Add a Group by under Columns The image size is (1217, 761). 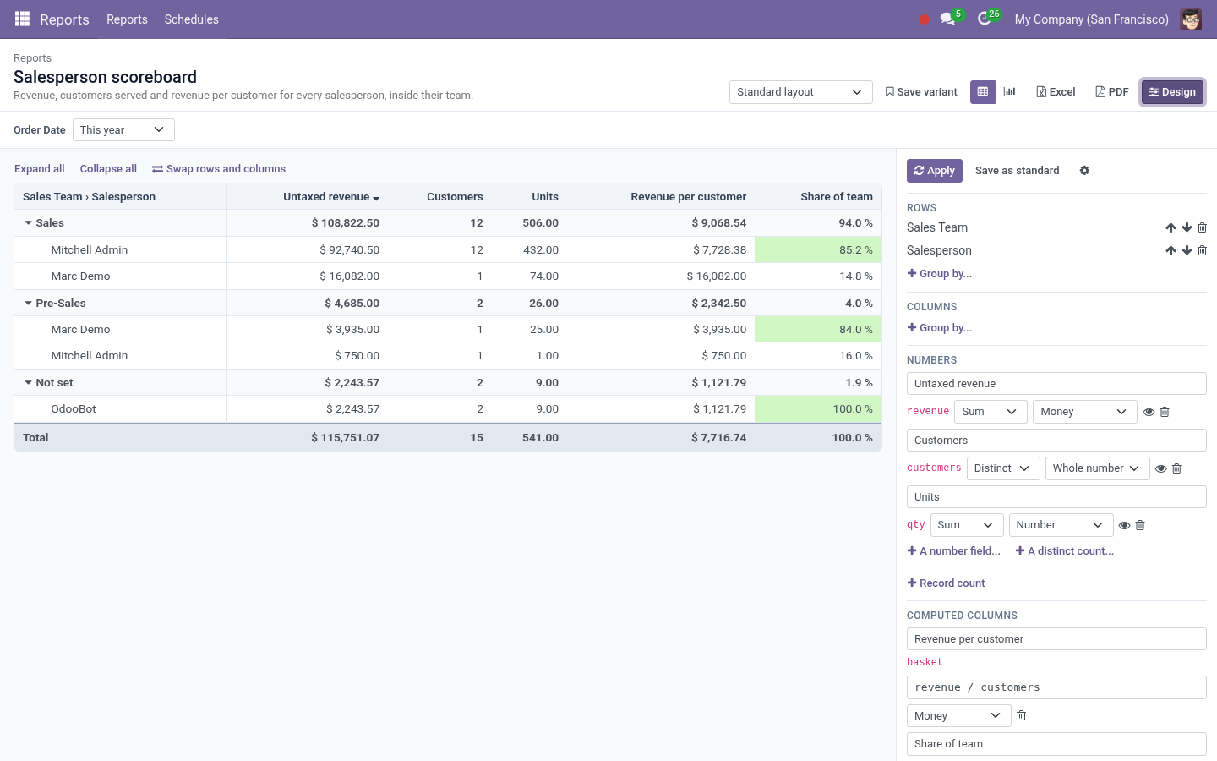[939, 328]
